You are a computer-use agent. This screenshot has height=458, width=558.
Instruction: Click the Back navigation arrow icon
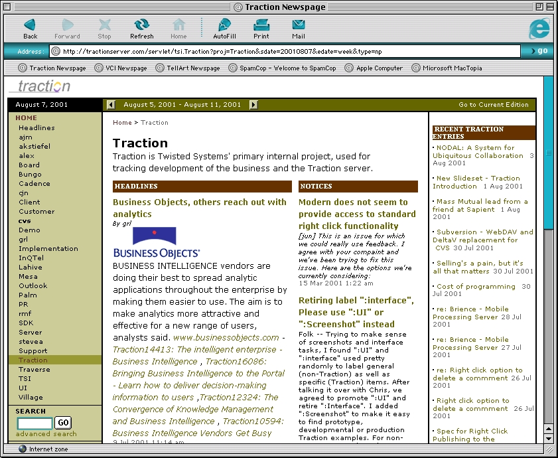click(30, 26)
